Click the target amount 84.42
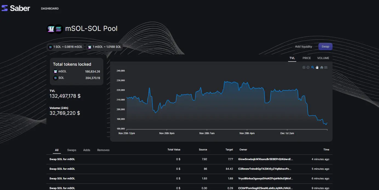Viewport: 379px width, 190px height. [229, 169]
